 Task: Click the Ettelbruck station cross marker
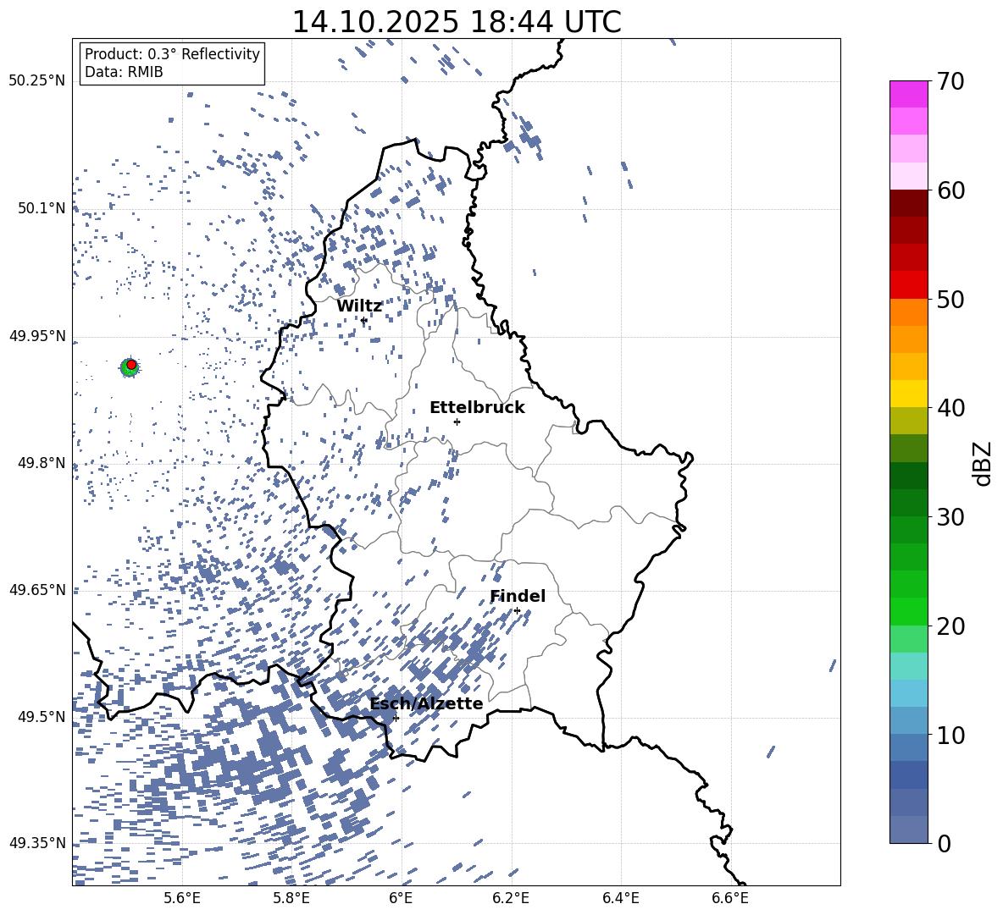(457, 422)
